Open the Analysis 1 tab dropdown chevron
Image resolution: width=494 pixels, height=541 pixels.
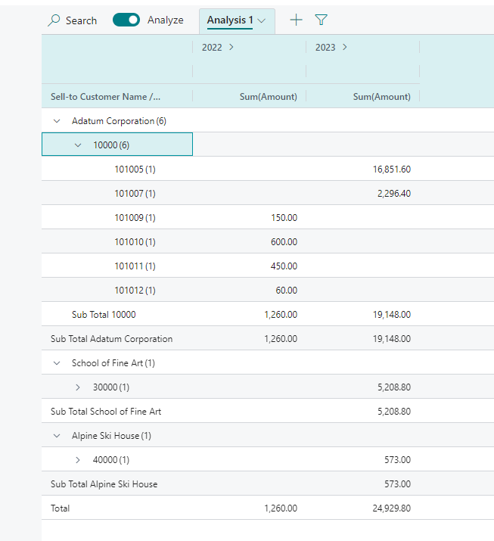pos(262,20)
